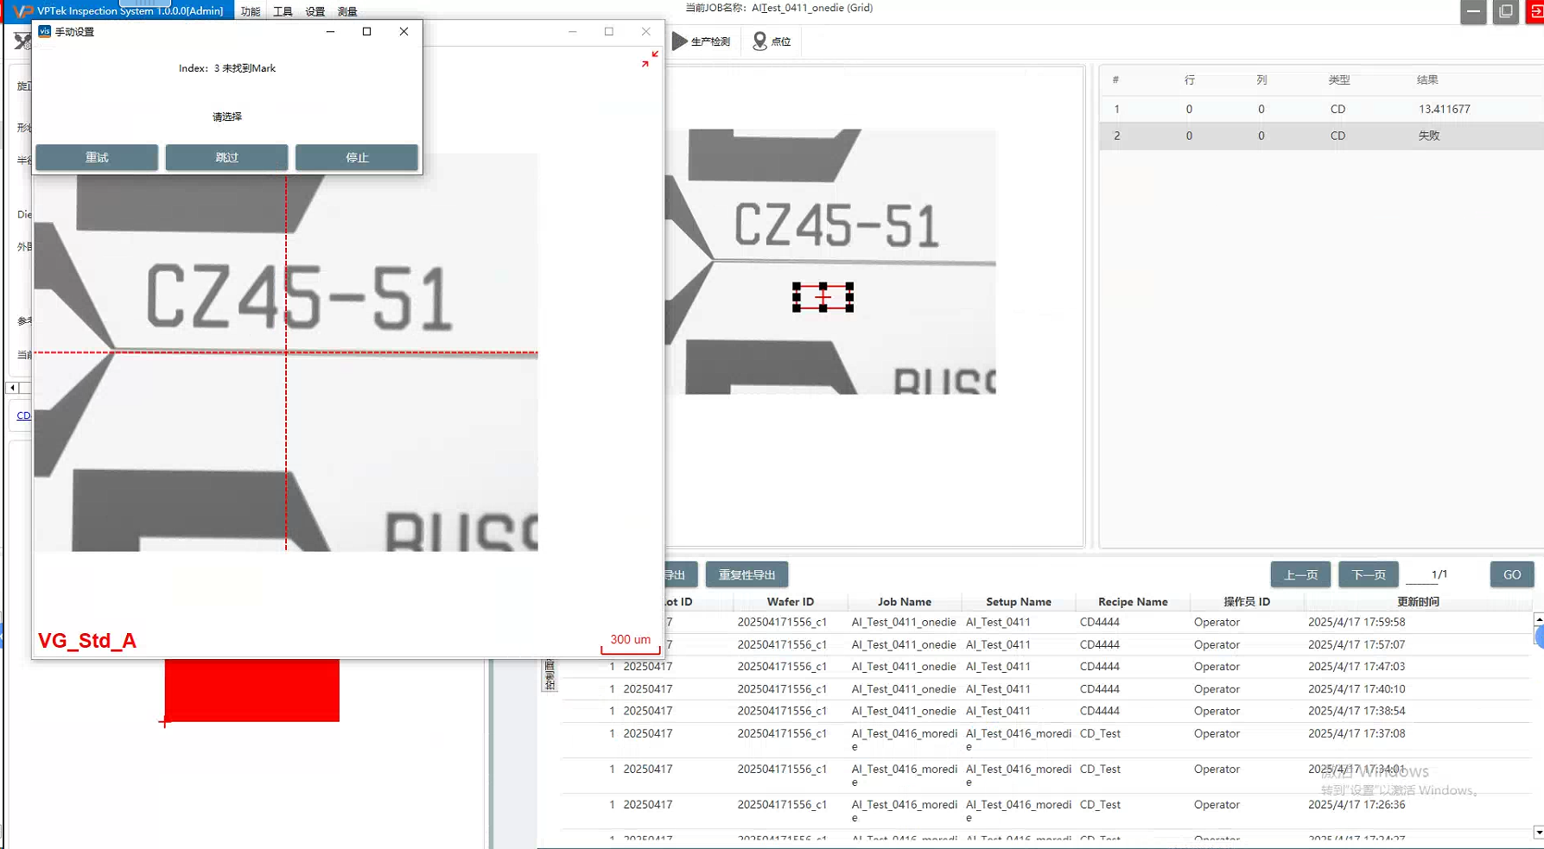Image resolution: width=1544 pixels, height=849 pixels.
Task: Open the 点位 location tool
Action: (x=772, y=41)
